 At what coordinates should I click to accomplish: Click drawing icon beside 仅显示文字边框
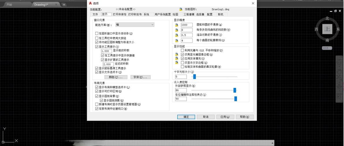coord(177,63)
